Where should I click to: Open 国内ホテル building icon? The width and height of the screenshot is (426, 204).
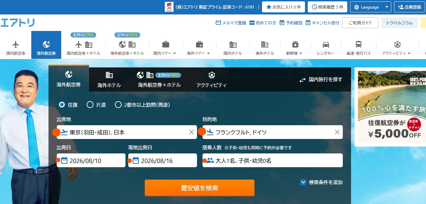(x=233, y=45)
